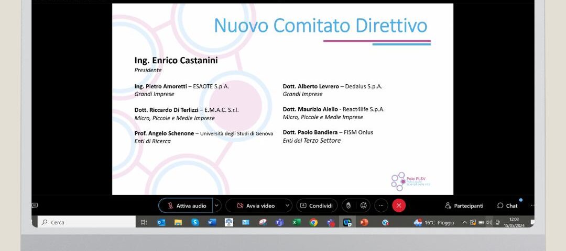Toggle closed captions icon at bottom left
This screenshot has width=566, height=251.
35,206
